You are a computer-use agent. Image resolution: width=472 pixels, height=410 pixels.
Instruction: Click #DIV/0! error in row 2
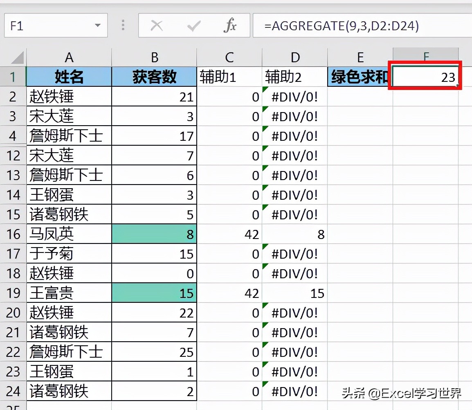295,97
